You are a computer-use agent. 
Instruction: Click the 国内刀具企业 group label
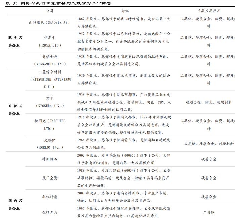[15, 205]
